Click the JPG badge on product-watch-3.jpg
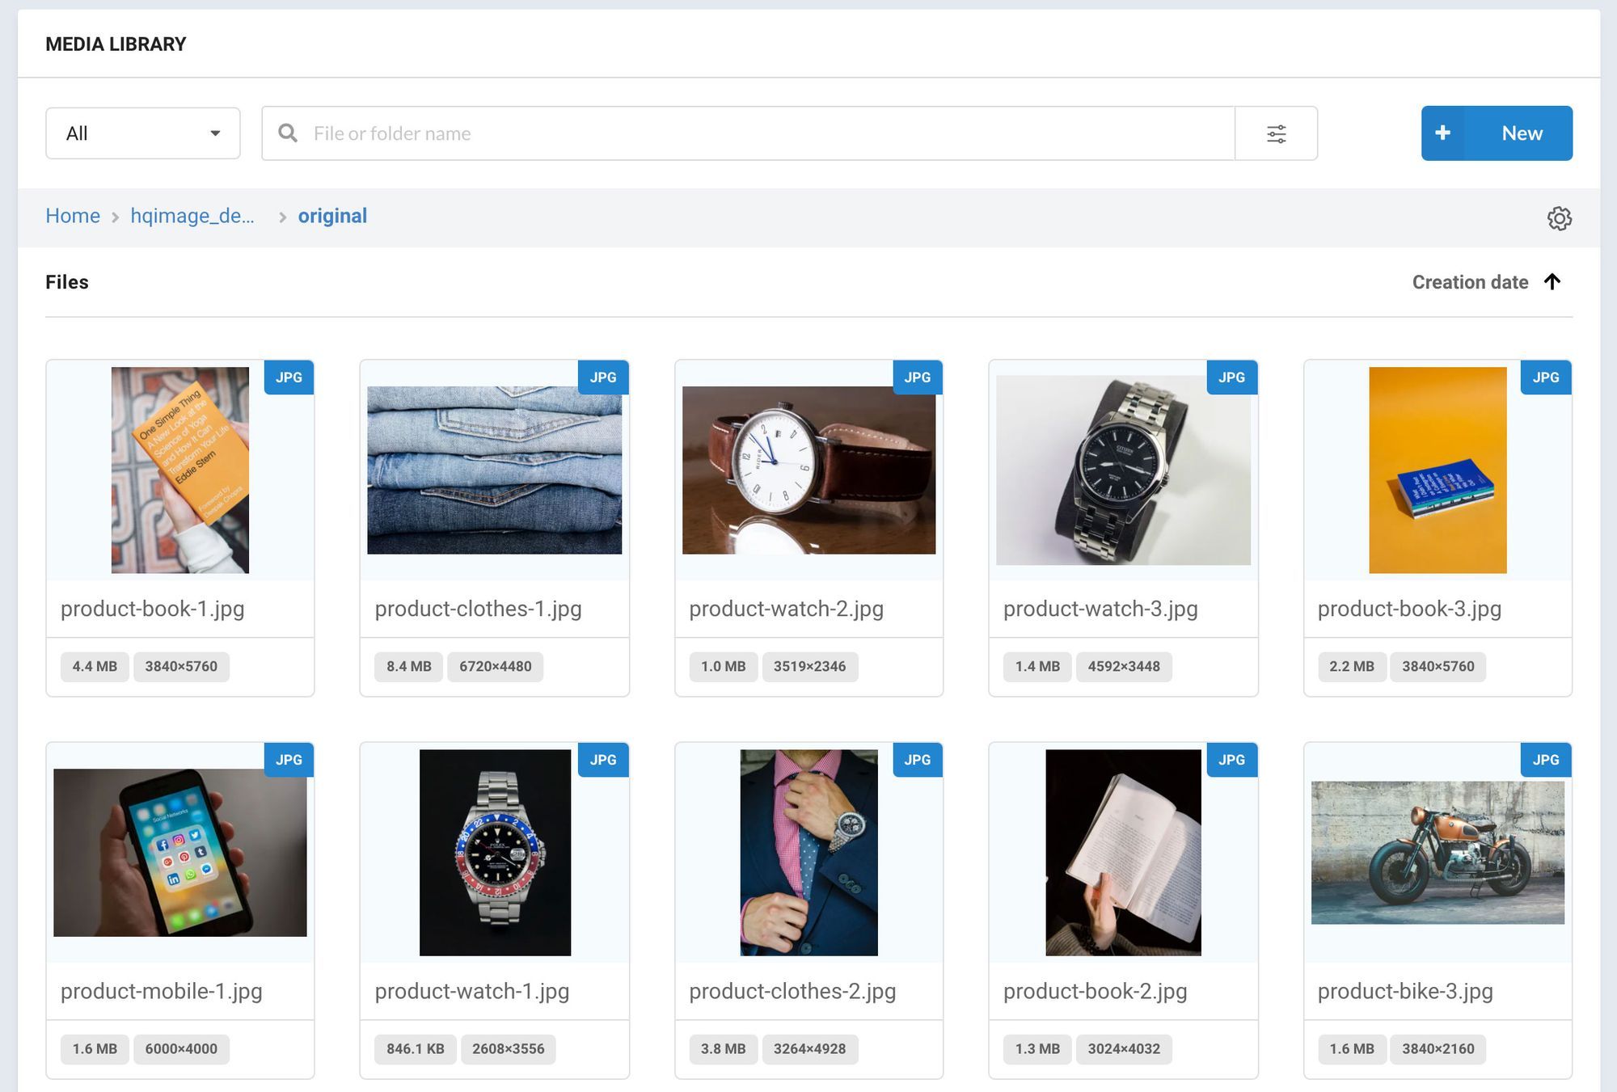The image size is (1617, 1092). pyautogui.click(x=1232, y=377)
